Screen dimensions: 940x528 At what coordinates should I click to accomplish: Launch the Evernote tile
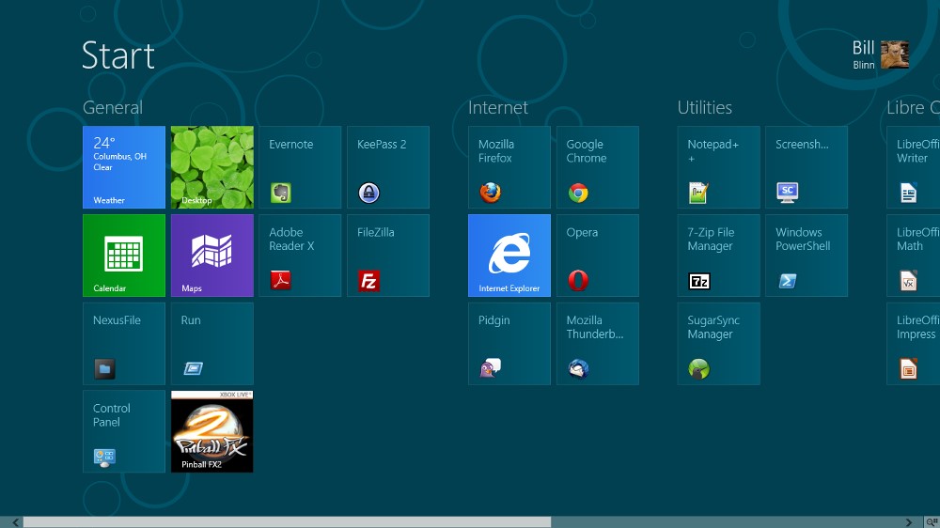click(x=301, y=167)
